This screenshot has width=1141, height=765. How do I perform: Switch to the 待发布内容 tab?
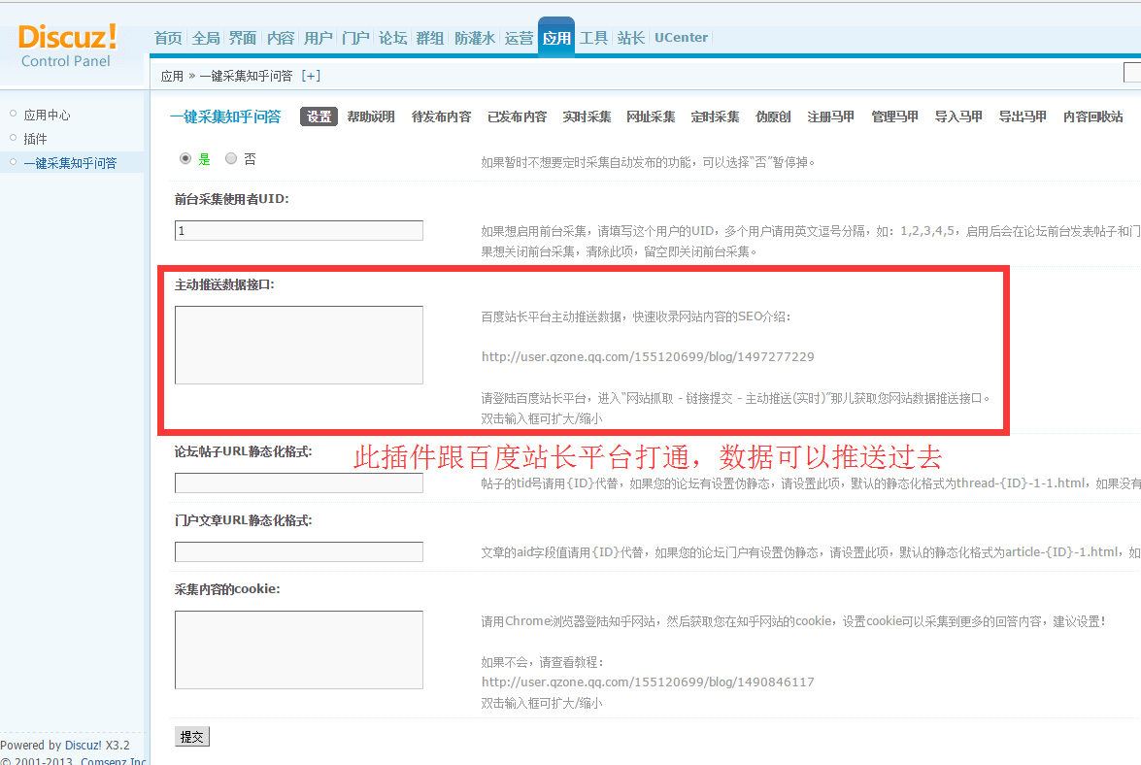pos(441,116)
